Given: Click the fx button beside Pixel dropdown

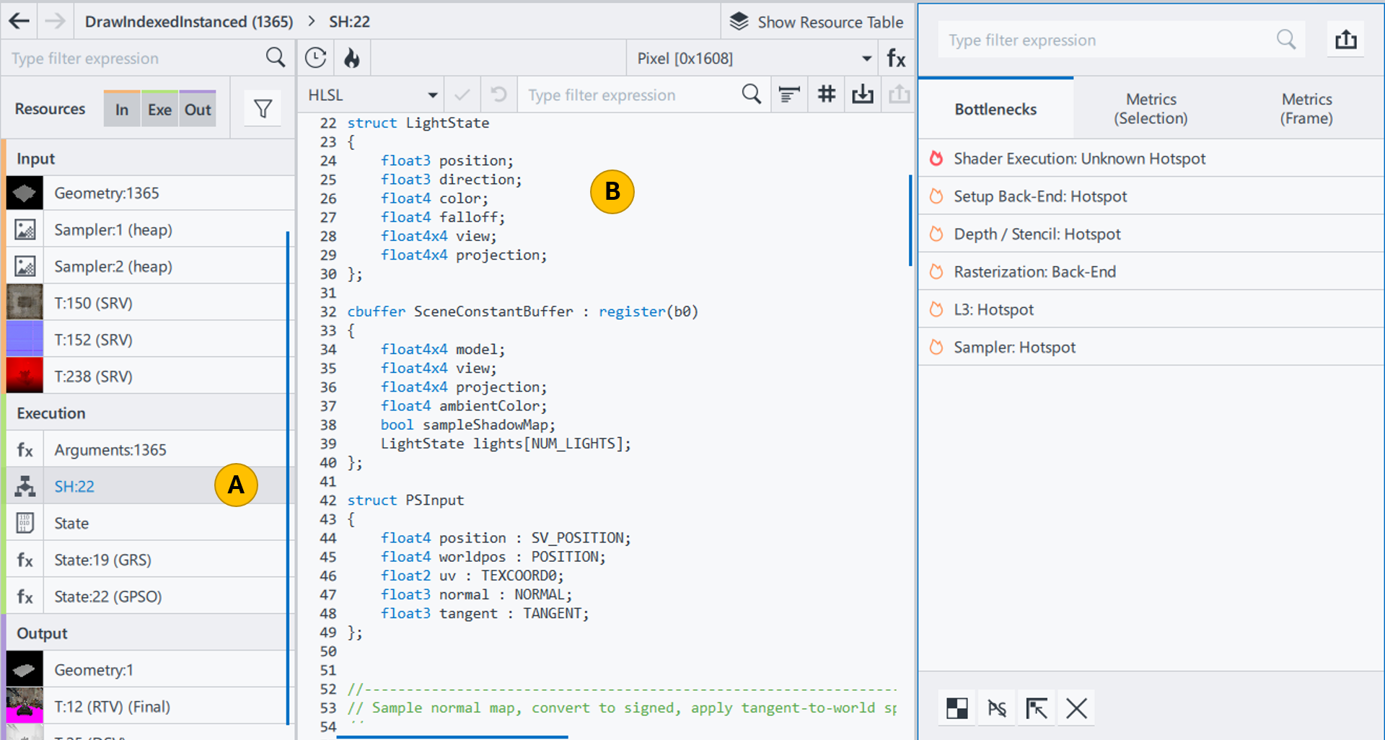Looking at the screenshot, I should (896, 58).
